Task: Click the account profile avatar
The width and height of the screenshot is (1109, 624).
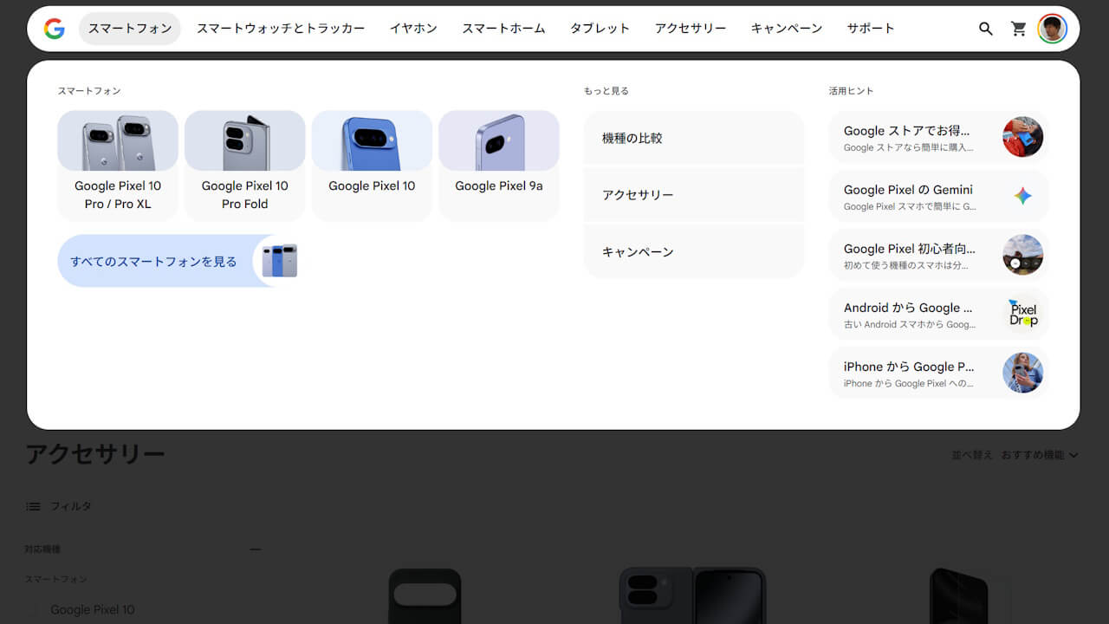Action: (x=1052, y=29)
